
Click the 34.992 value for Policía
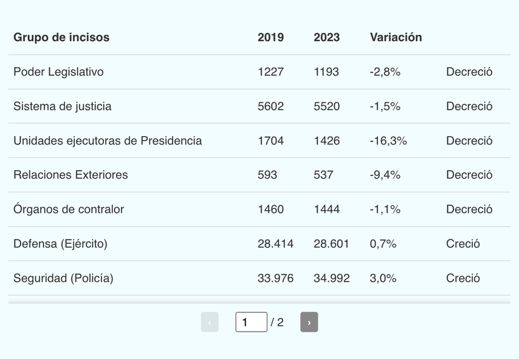[331, 278]
